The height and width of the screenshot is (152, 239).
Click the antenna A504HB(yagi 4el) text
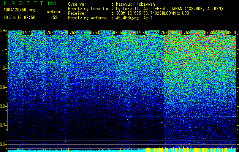point(134,18)
